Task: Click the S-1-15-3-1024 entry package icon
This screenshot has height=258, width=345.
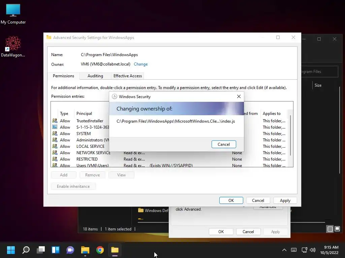Action: 55,127
